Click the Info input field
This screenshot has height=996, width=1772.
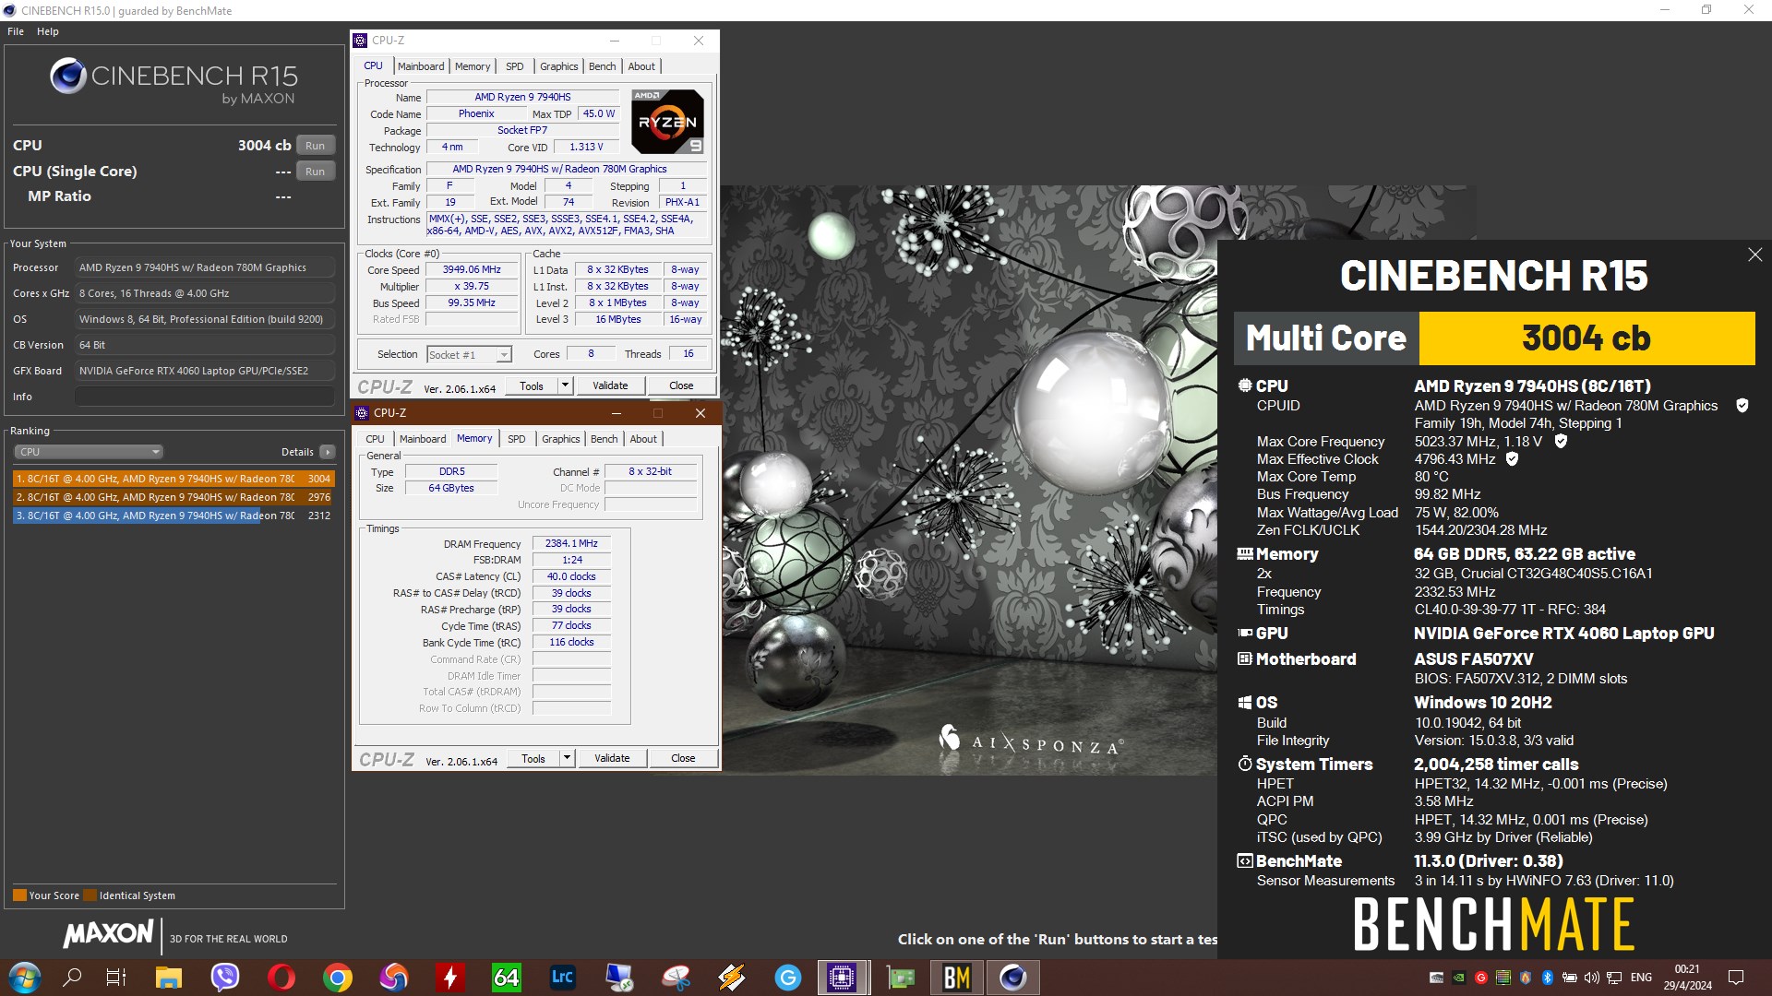205,397
